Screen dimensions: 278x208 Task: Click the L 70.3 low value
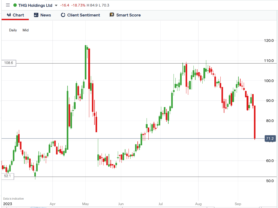click(104, 5)
